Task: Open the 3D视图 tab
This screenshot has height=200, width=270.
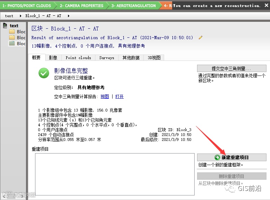Action: [154, 58]
